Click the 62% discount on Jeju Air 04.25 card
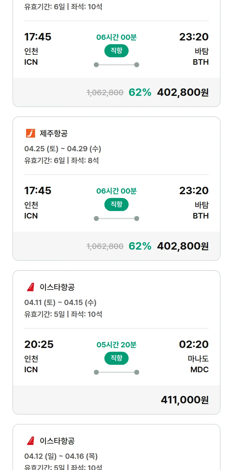The width and height of the screenshot is (233, 470). point(140,246)
